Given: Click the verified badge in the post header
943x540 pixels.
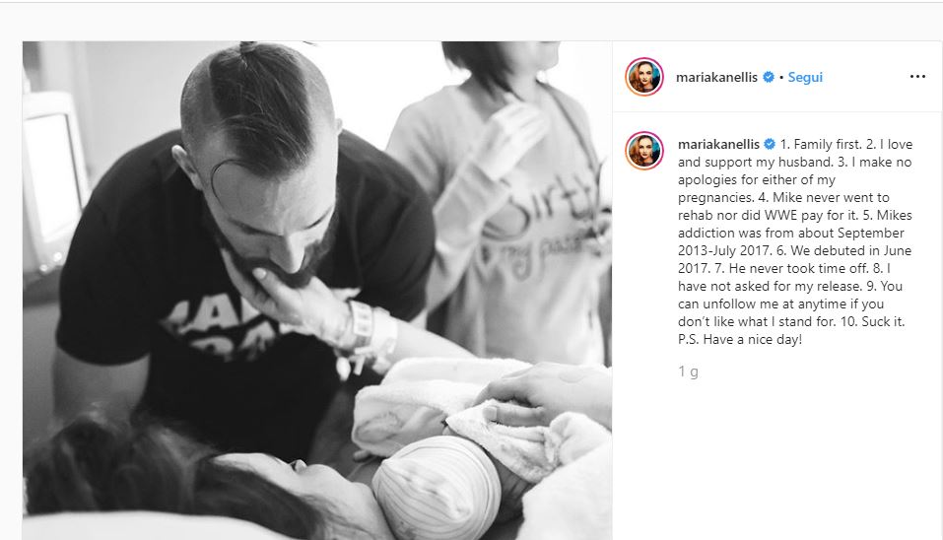Looking at the screenshot, I should tap(768, 77).
